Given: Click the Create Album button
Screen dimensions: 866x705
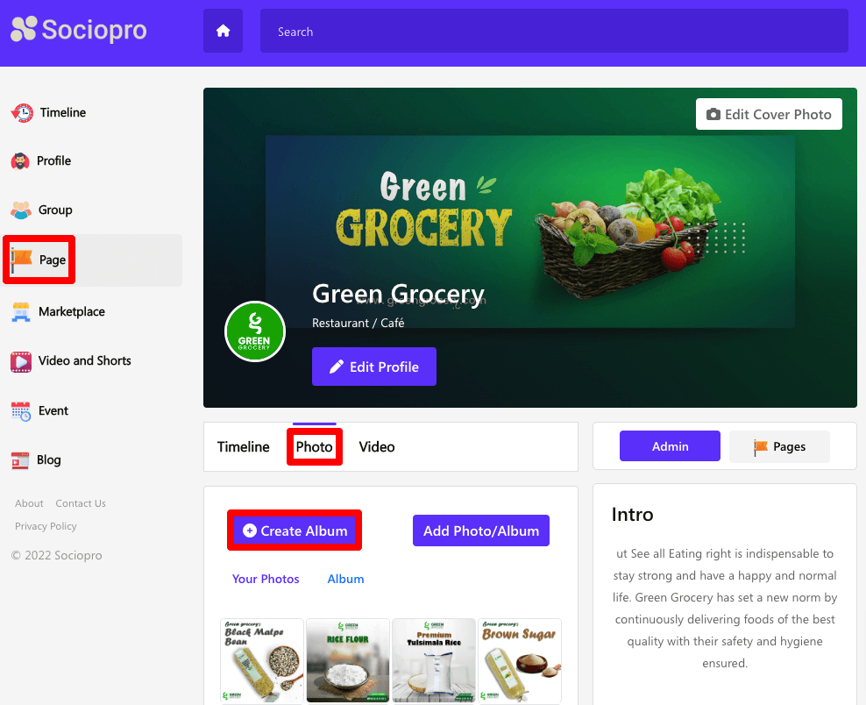Looking at the screenshot, I should [x=295, y=531].
